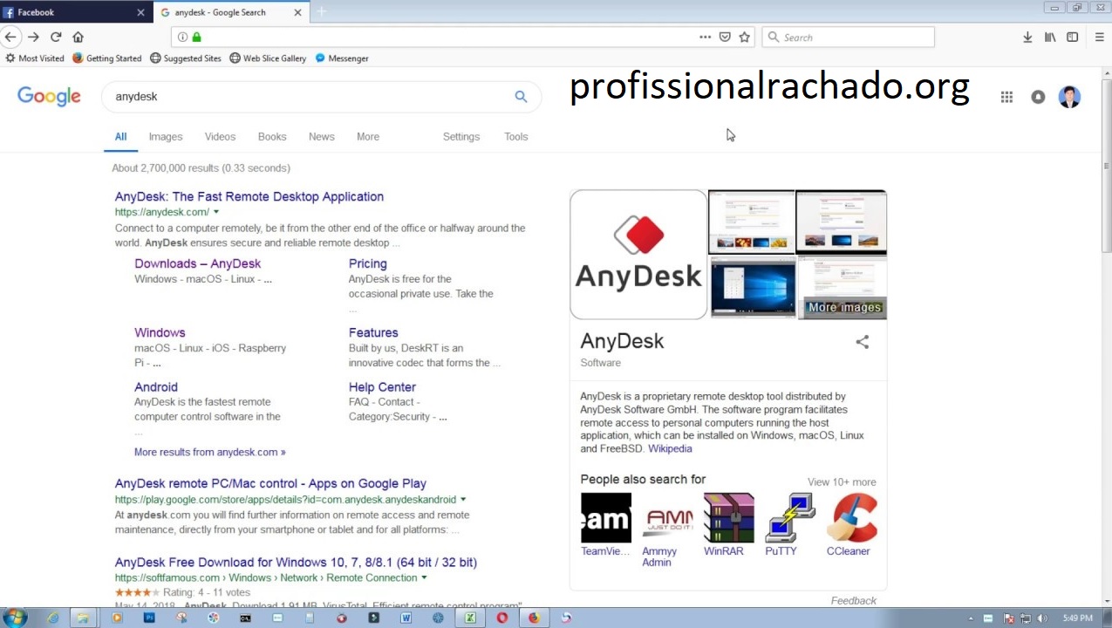
Task: Show site information via the info icon
Action: [x=182, y=37]
